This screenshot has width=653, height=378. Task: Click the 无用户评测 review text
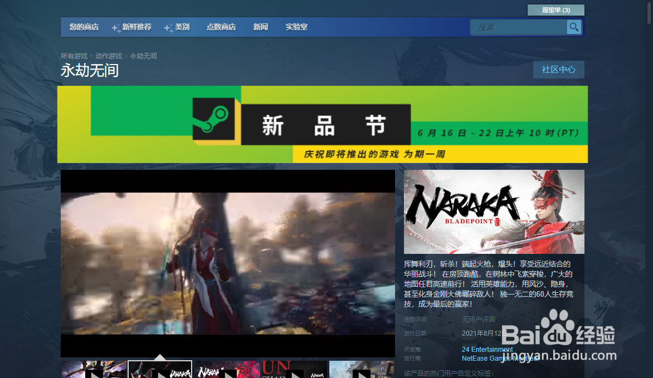click(x=479, y=320)
